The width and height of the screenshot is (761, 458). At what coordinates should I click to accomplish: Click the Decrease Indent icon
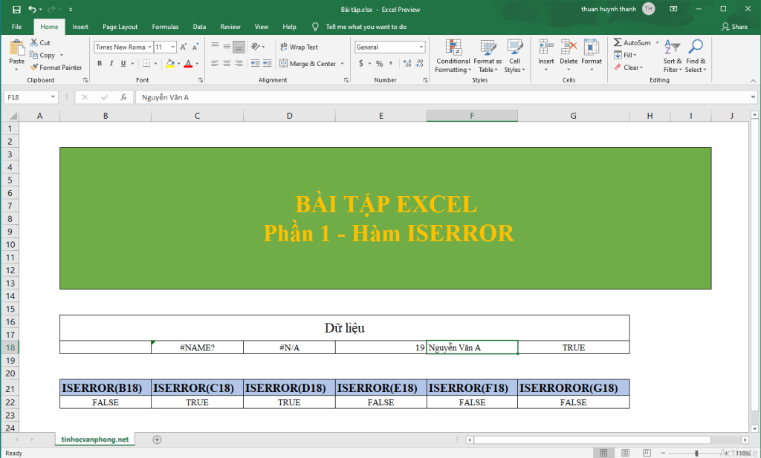(256, 64)
